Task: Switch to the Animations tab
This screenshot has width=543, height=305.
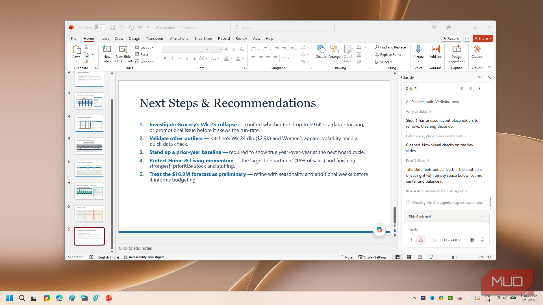Action: 179,38
